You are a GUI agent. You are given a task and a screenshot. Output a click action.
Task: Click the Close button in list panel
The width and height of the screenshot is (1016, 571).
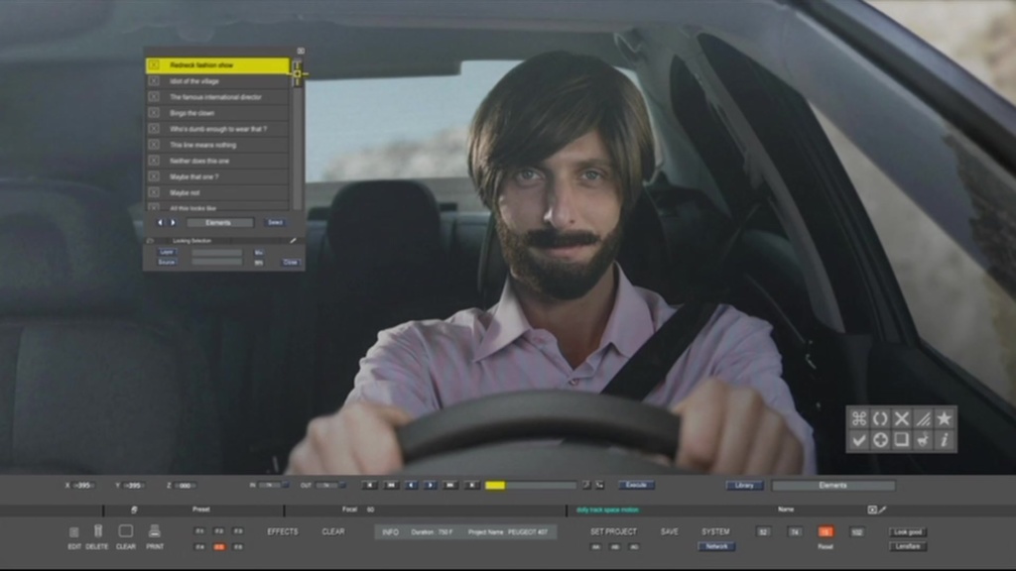coord(291,262)
